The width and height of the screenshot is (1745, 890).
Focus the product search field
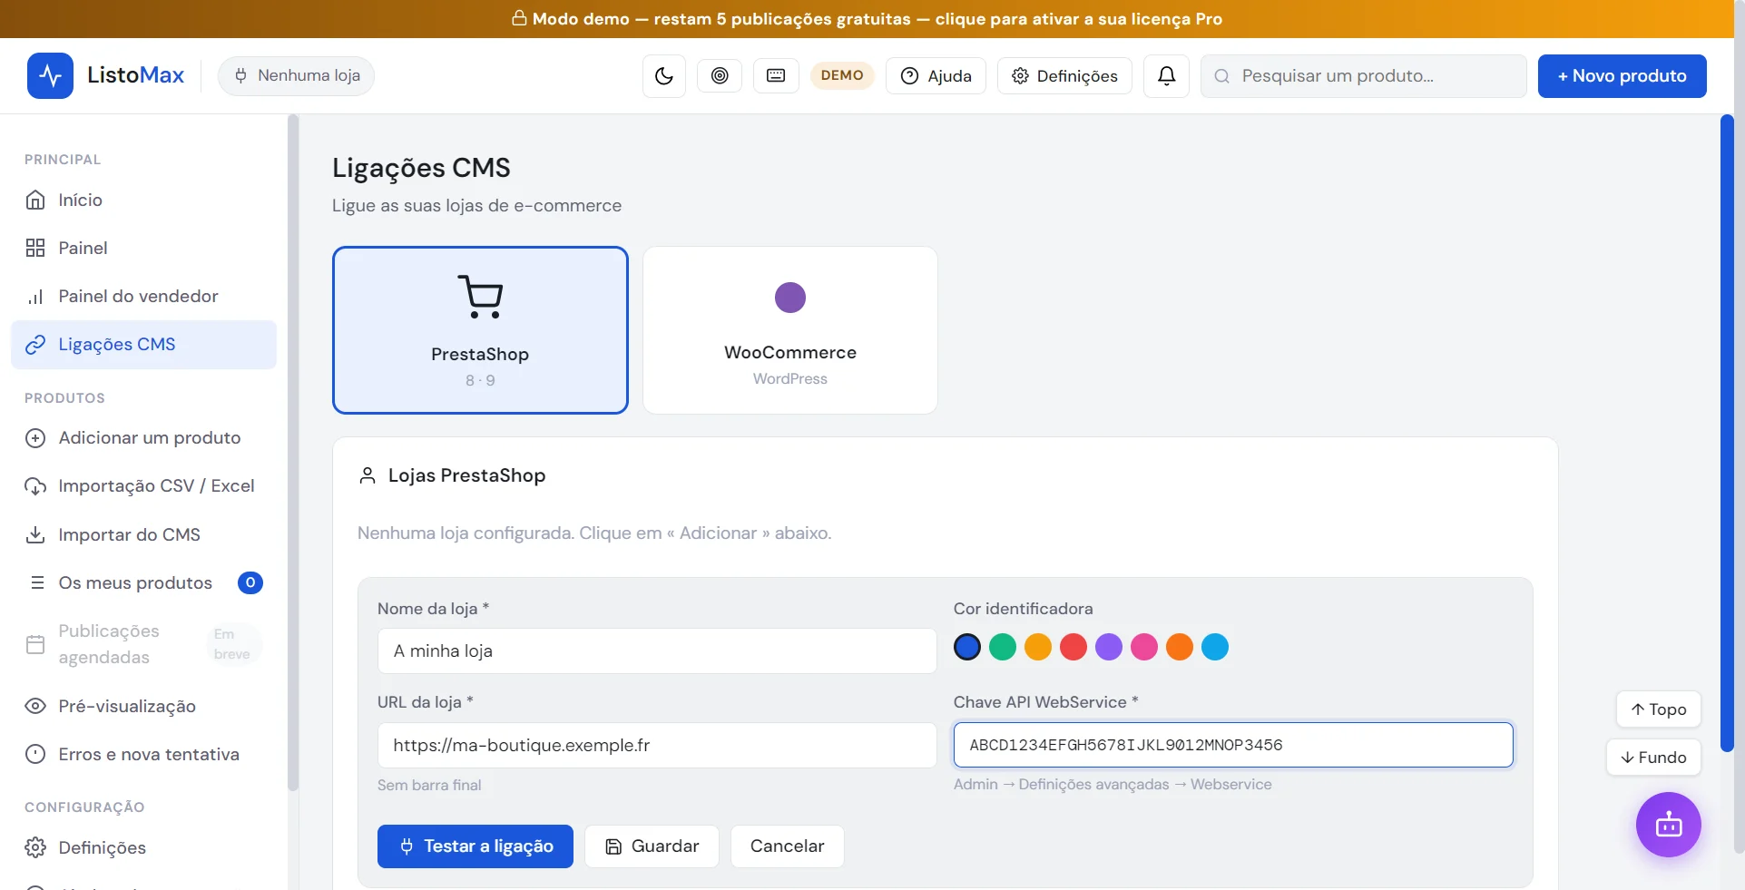click(1363, 76)
